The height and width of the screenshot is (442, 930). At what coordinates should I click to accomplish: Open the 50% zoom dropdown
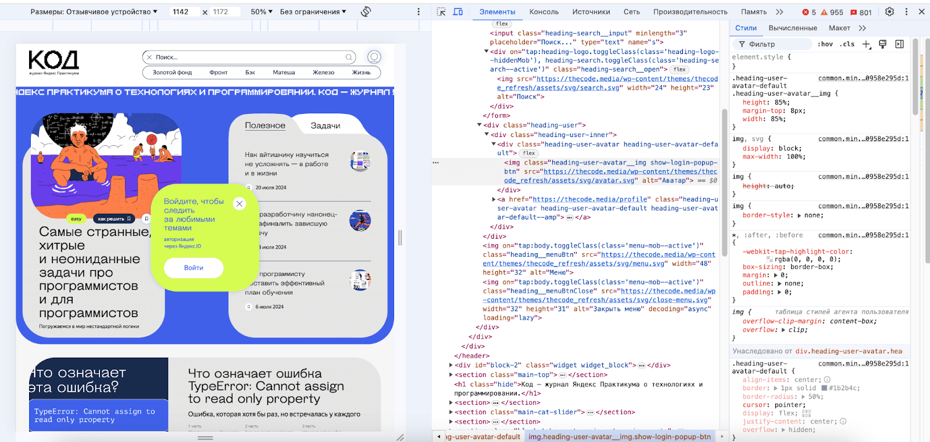(262, 12)
